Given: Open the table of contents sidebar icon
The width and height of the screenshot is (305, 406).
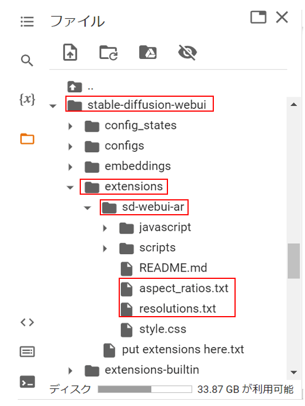Looking at the screenshot, I should (27, 22).
